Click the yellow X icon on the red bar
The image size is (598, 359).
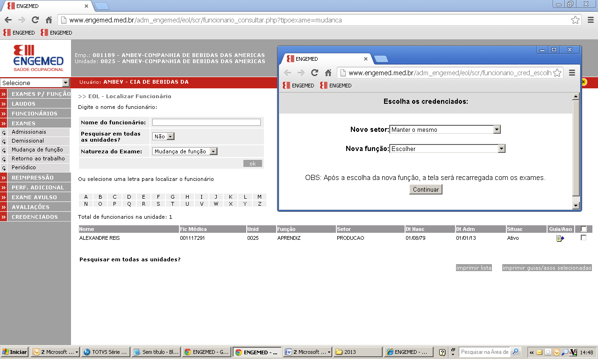[584, 82]
